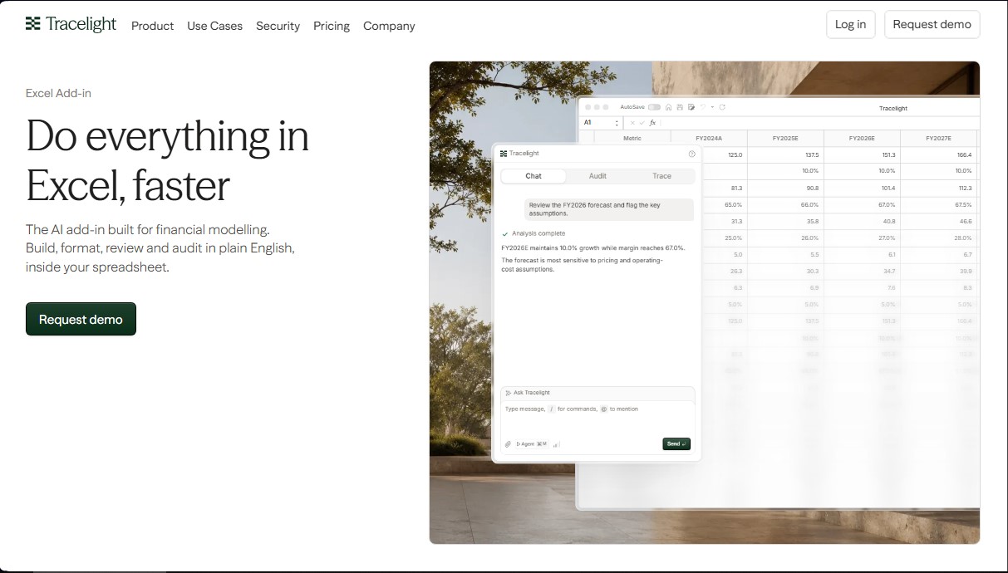Click the Undo icon in Excel toolbar
The width and height of the screenshot is (1008, 573).
703,107
